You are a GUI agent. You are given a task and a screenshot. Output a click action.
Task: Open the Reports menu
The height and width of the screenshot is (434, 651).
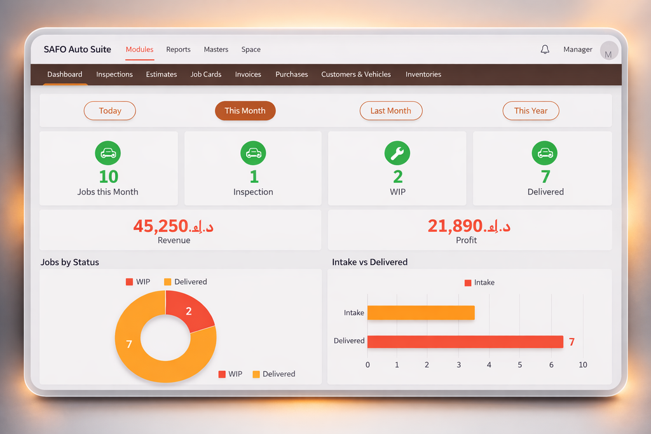click(178, 50)
